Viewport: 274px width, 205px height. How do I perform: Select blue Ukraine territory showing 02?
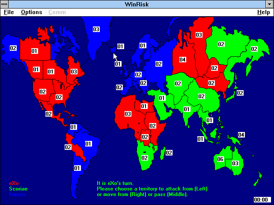pyautogui.click(x=159, y=64)
